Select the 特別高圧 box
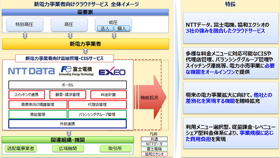 pos(25,25)
